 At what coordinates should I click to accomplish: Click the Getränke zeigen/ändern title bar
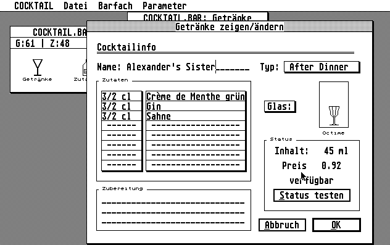[x=230, y=27]
